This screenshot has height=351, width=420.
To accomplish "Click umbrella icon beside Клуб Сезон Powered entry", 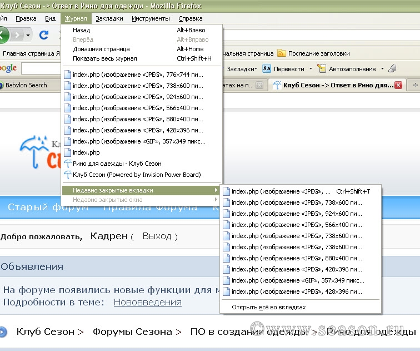I will coord(68,175).
